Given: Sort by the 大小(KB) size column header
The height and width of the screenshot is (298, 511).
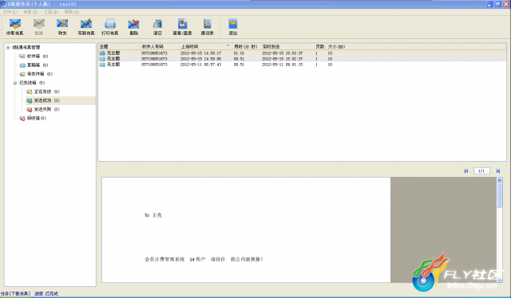Looking at the screenshot, I should [336, 46].
